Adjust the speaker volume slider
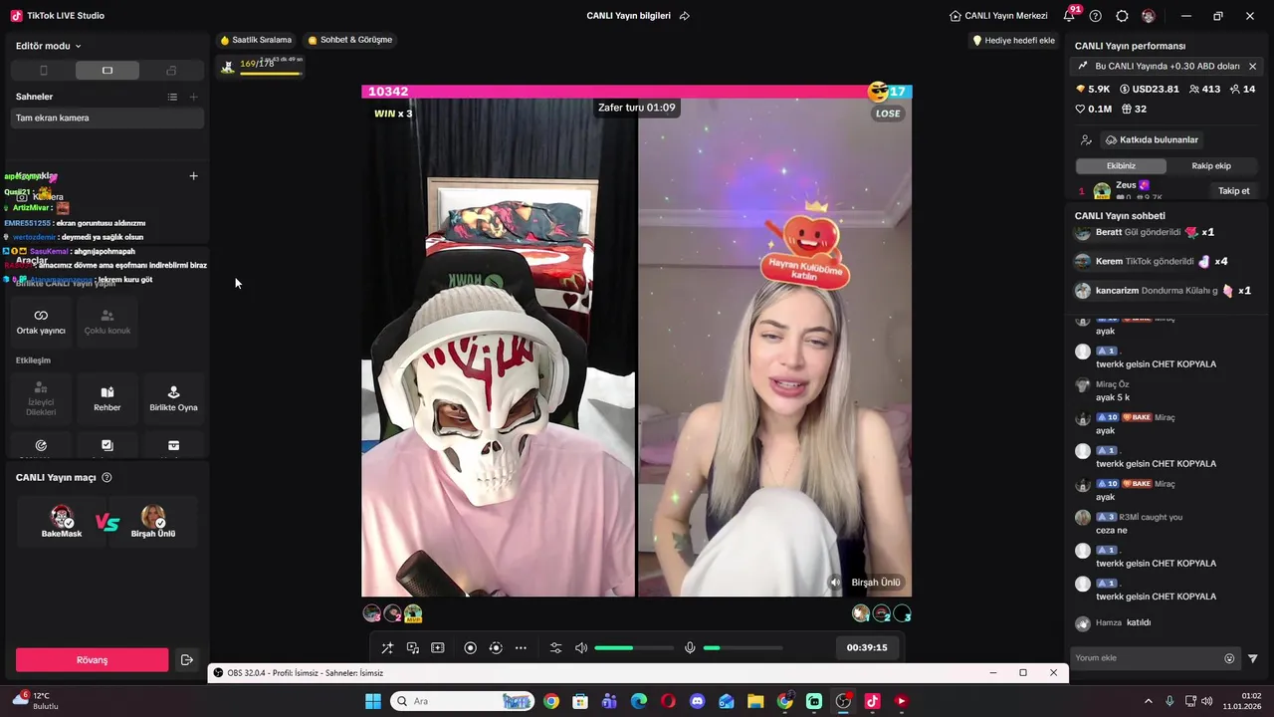 (633, 648)
